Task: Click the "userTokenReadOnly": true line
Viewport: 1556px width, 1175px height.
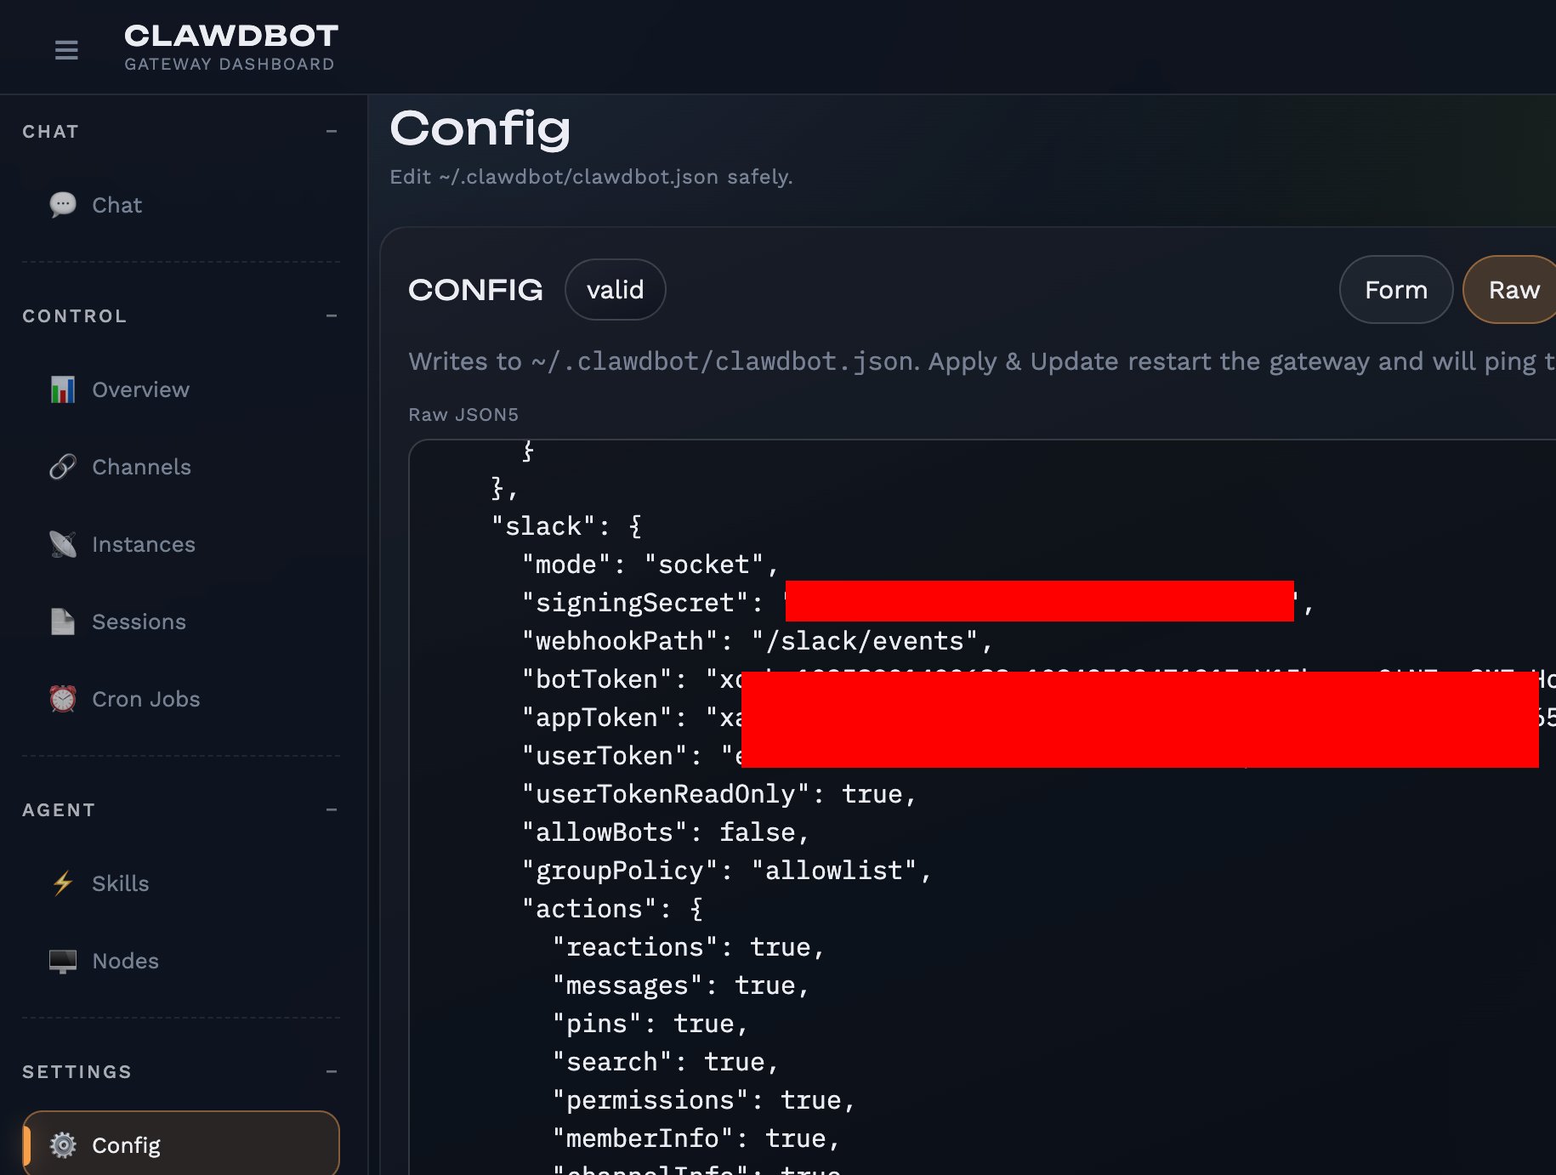Action: [719, 794]
